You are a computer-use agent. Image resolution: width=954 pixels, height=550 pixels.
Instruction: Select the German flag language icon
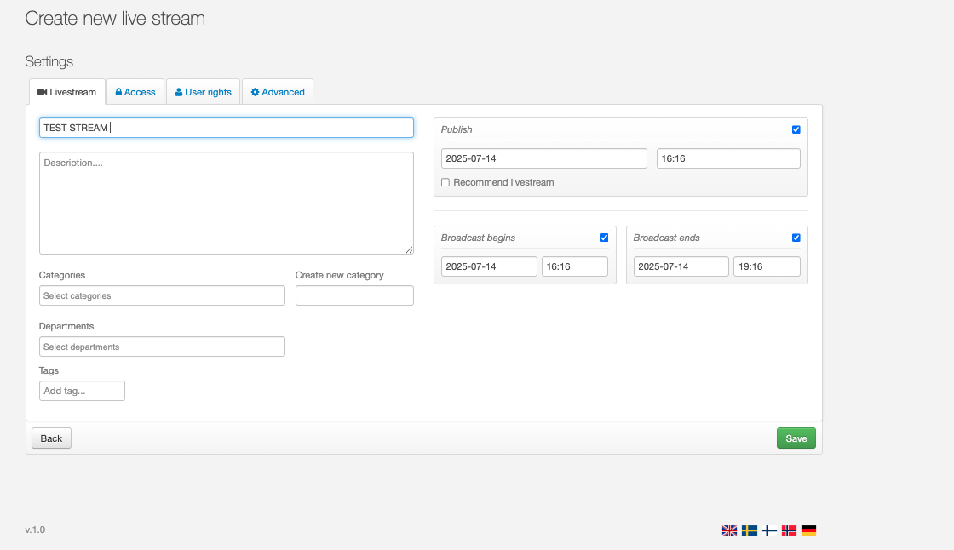click(809, 530)
